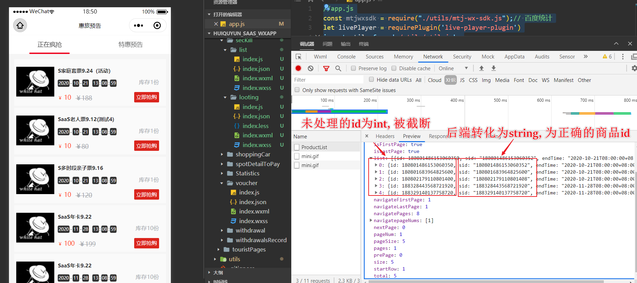Close the request details pane

[367, 136]
